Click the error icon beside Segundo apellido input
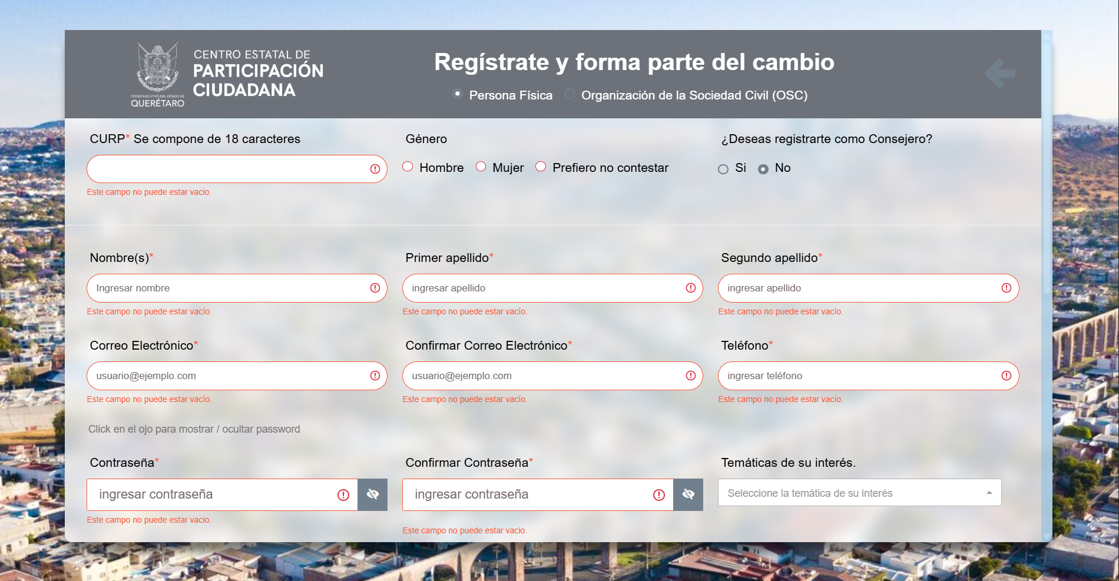This screenshot has width=1119, height=581. [x=1007, y=288]
